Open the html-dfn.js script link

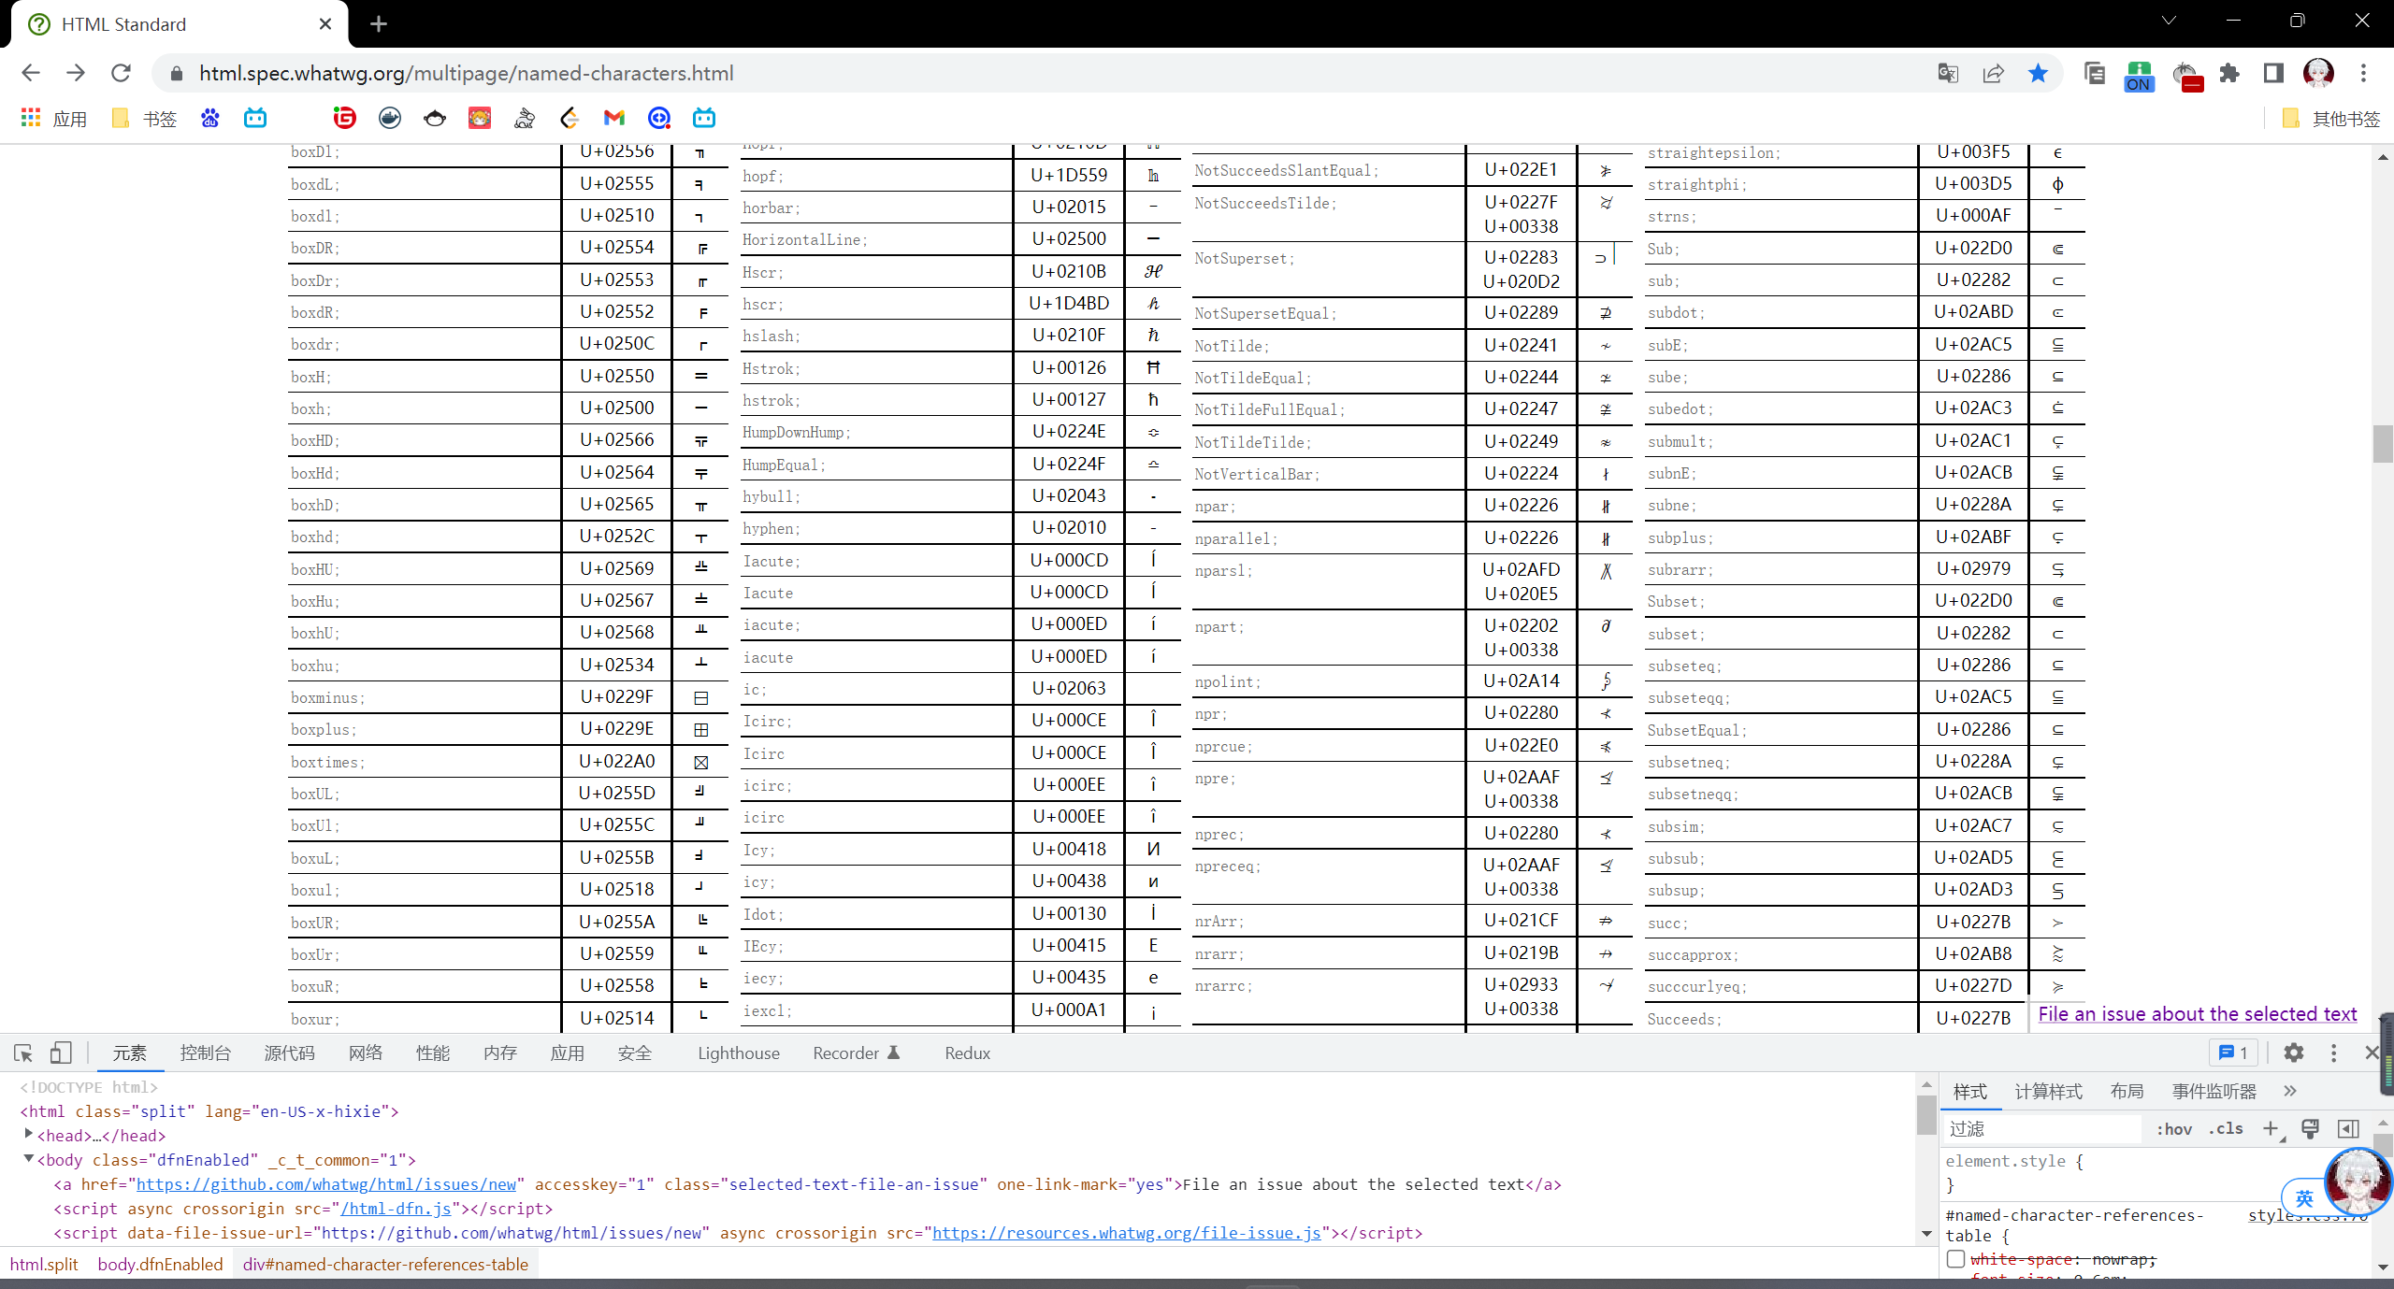(396, 1209)
